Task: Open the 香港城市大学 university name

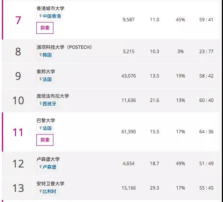Action: (x=50, y=9)
